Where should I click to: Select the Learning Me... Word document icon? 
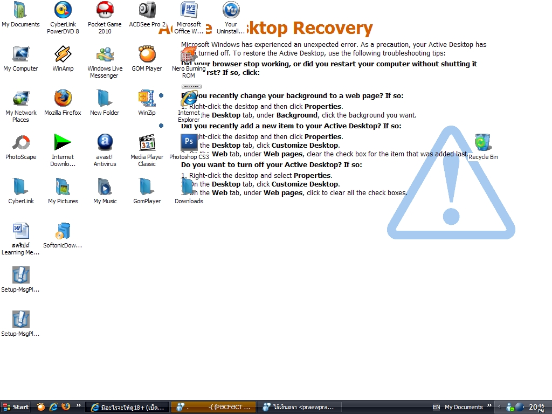point(20,239)
